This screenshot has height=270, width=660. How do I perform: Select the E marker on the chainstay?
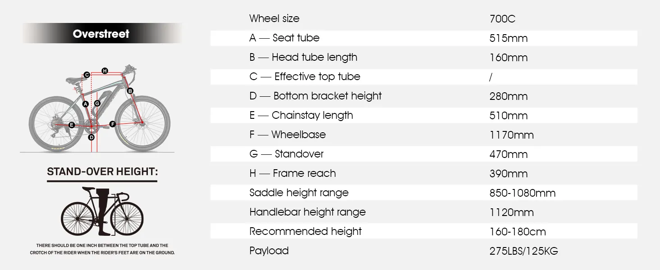click(72, 125)
